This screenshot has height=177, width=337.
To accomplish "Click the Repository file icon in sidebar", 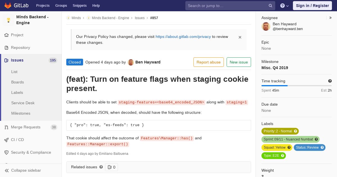I will 6,48.
